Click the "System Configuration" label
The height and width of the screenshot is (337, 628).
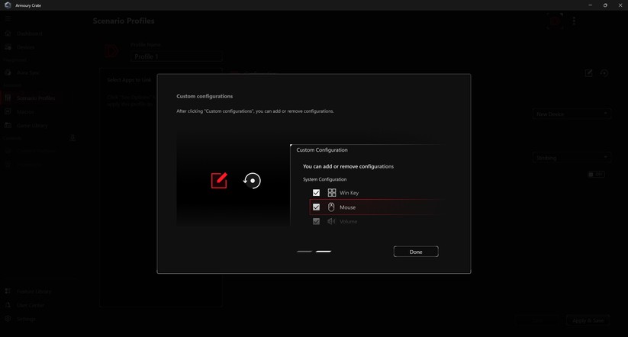(324, 179)
